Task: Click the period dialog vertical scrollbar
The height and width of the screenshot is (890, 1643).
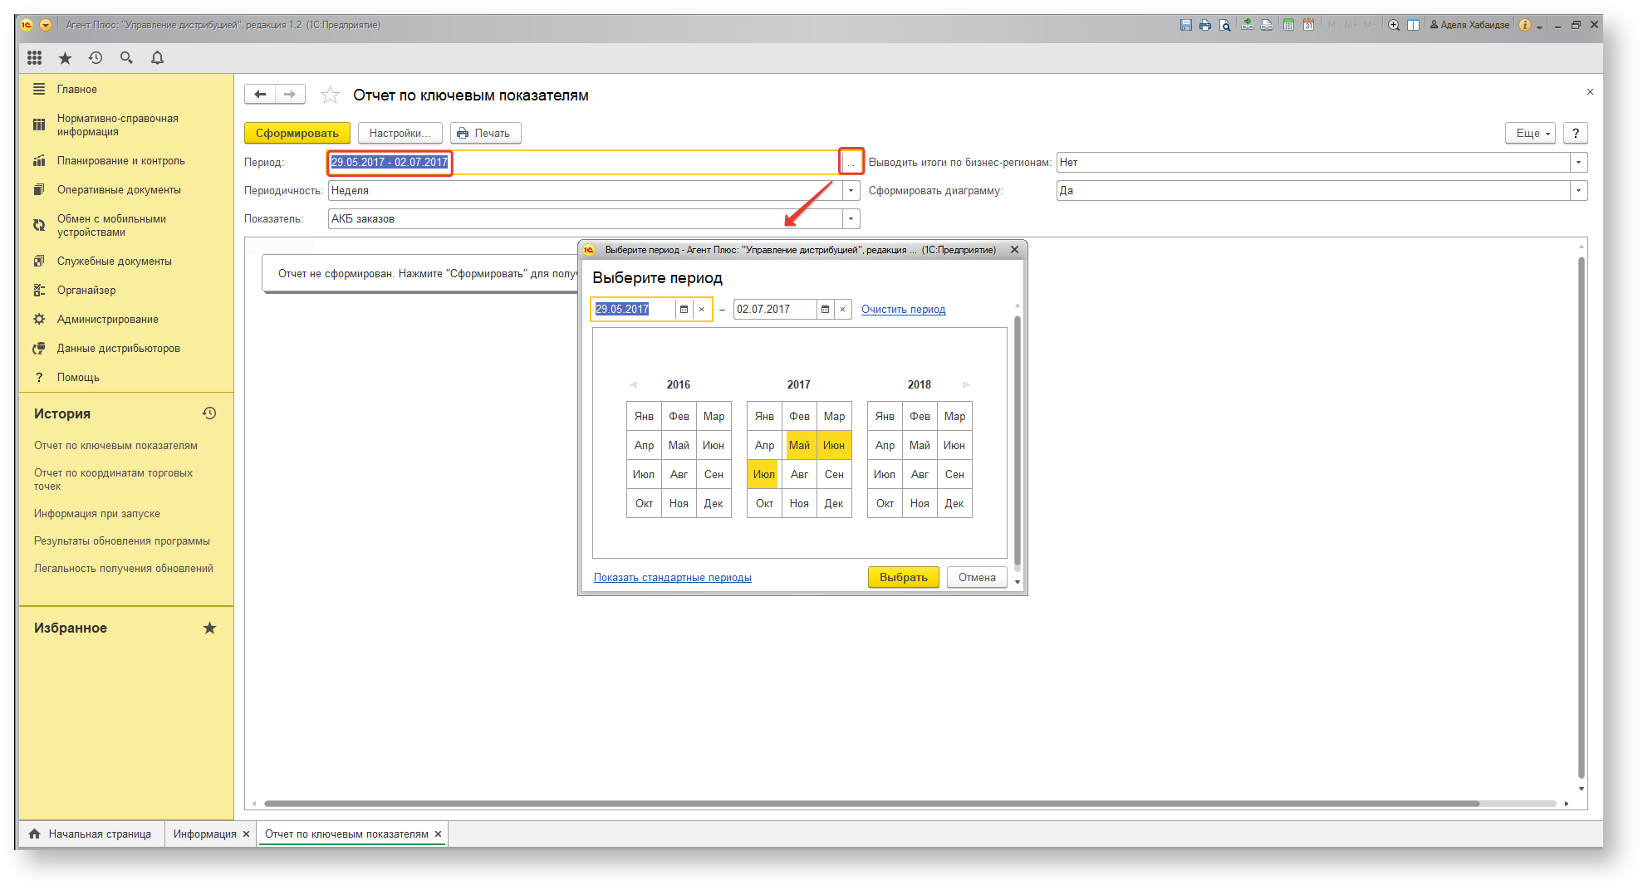Action: [x=1017, y=440]
